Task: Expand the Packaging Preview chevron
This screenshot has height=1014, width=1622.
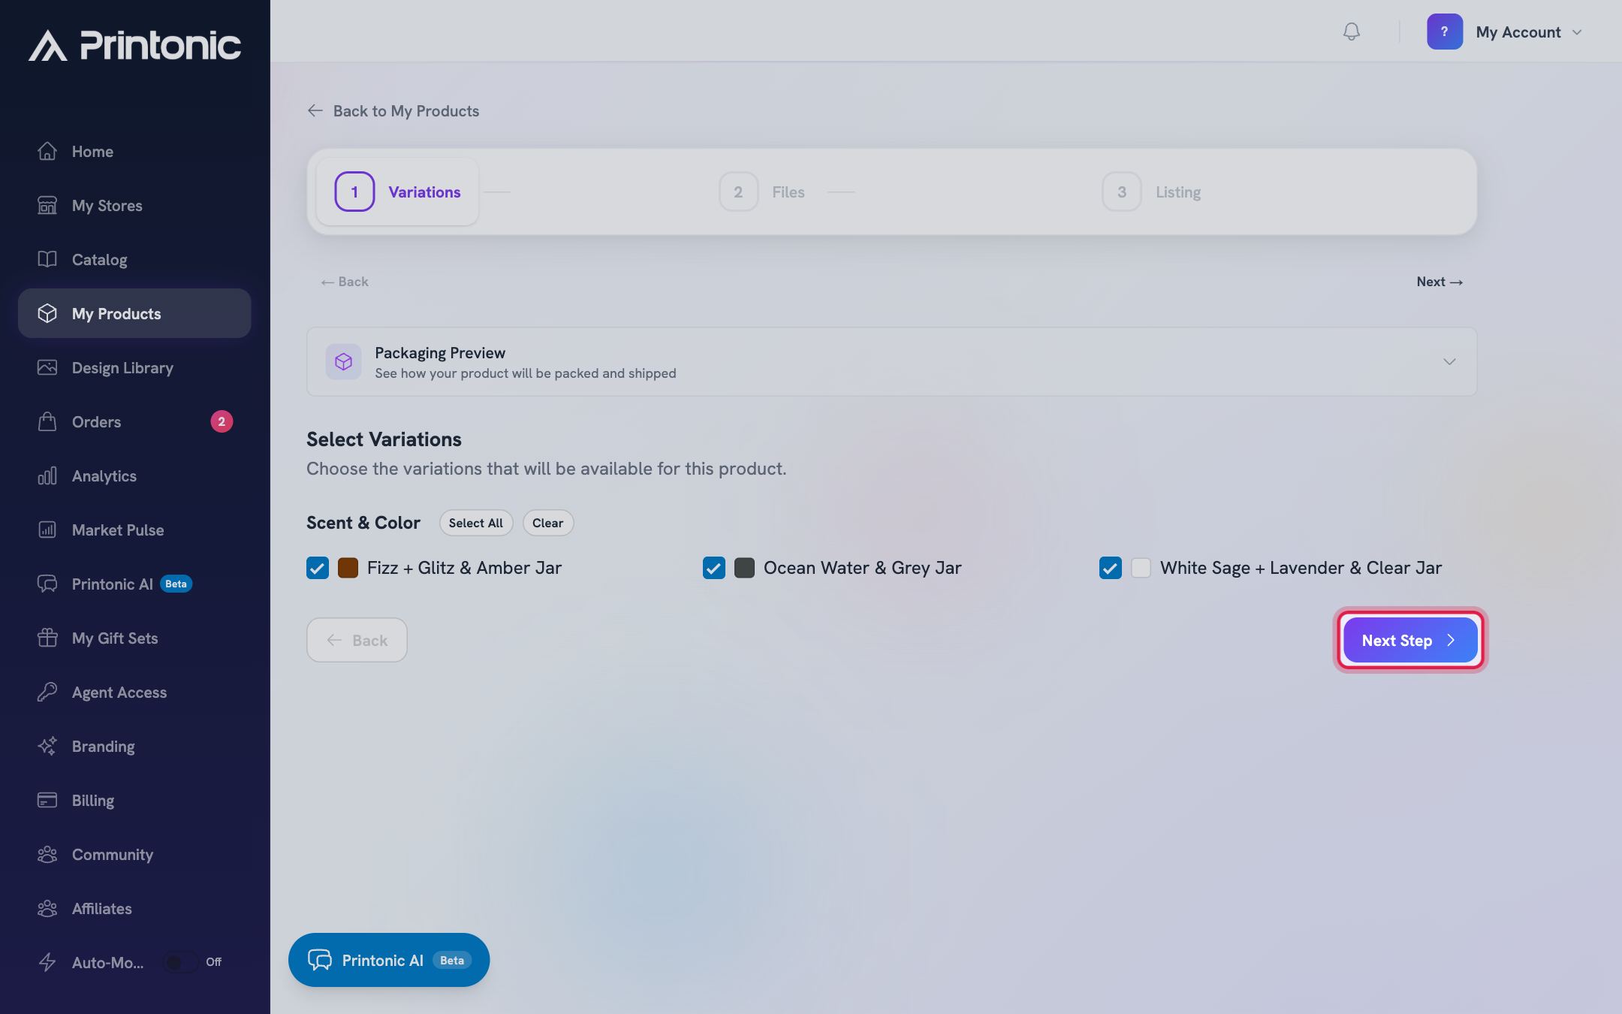Action: coord(1449,362)
